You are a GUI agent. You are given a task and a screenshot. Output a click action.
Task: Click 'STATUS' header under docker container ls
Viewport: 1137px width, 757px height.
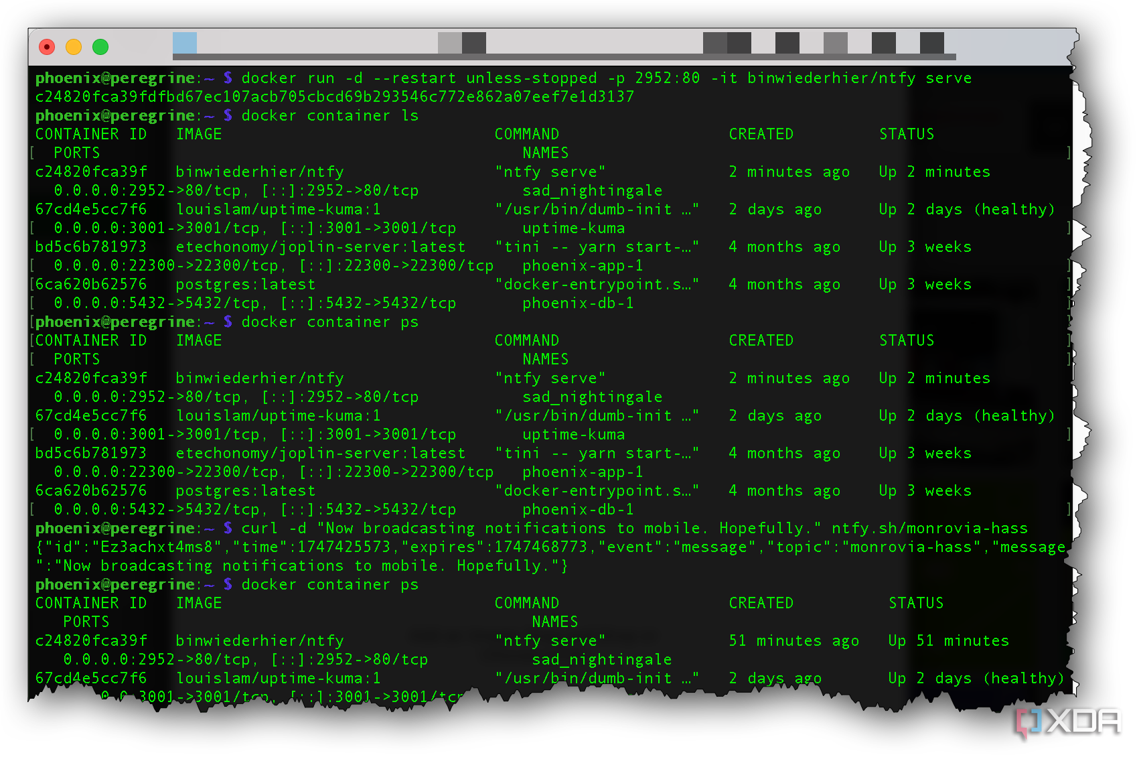tap(907, 135)
